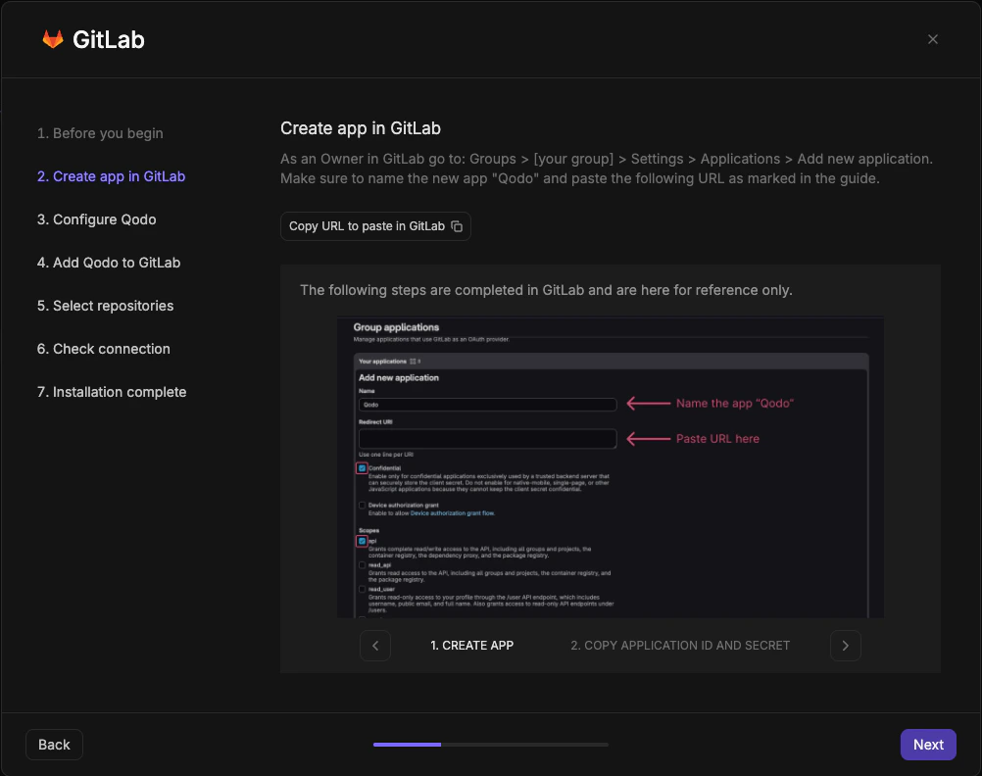The image size is (982, 776).
Task: Close the GitLab setup dialog
Action: [x=933, y=39]
